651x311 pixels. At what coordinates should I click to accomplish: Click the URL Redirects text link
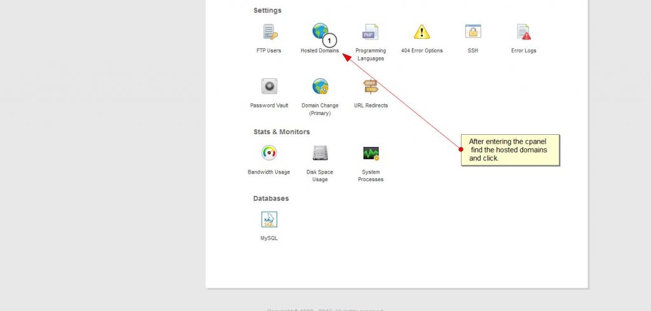[371, 106]
